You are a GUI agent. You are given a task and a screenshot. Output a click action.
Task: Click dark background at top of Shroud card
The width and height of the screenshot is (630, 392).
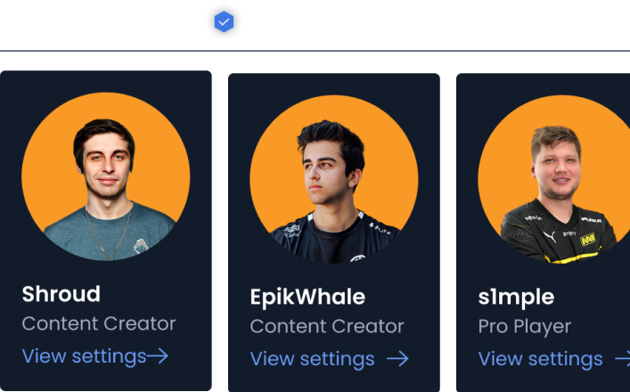(x=106, y=81)
